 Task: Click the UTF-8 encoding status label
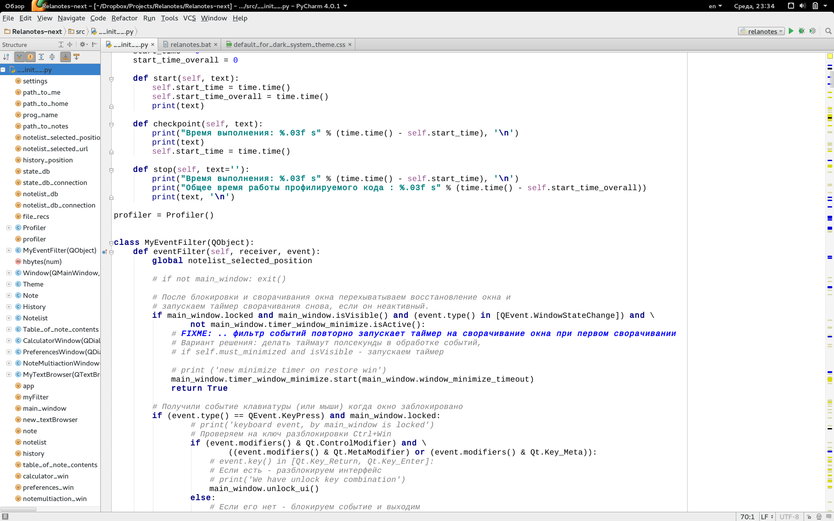[789, 517]
